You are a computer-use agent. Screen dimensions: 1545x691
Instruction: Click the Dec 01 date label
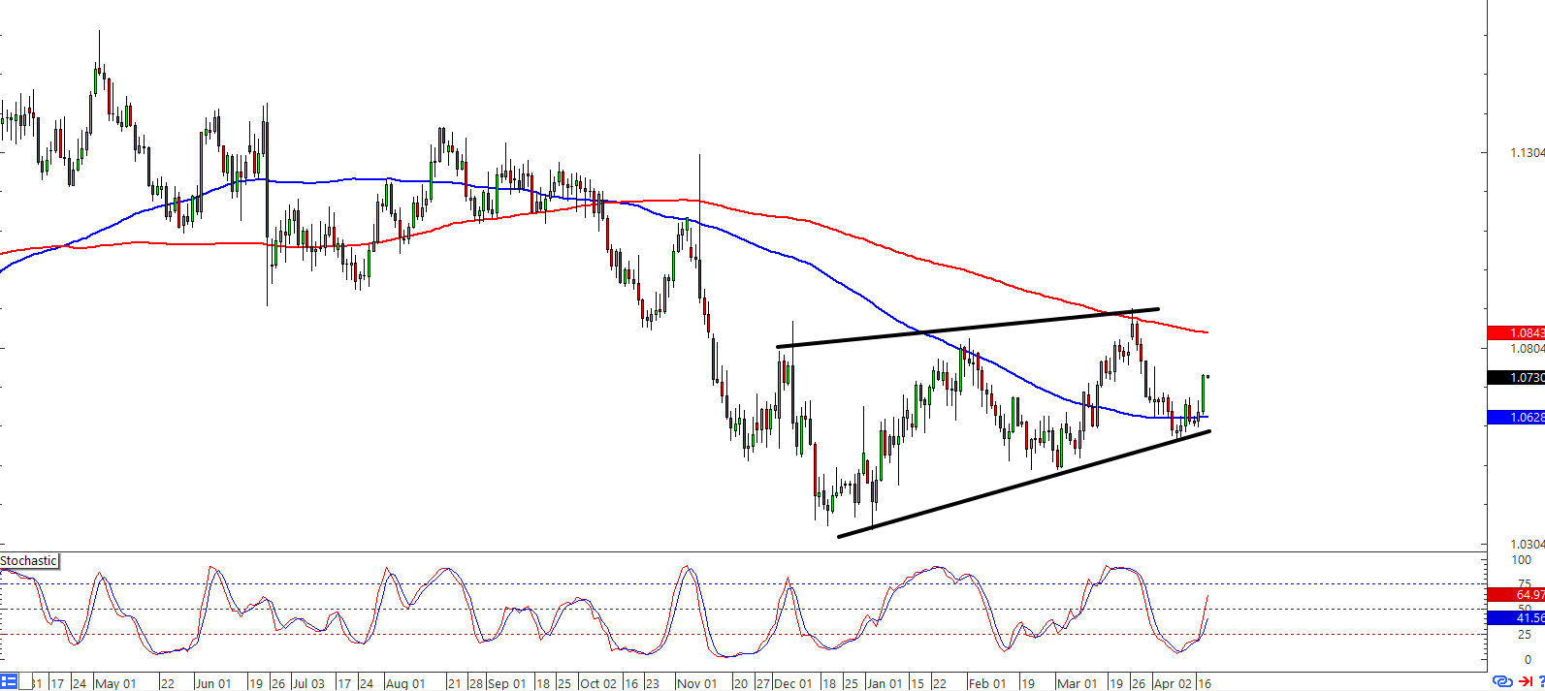coord(792,683)
